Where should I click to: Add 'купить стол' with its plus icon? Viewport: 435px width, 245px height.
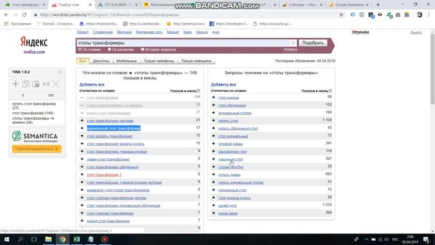pyautogui.click(x=213, y=120)
